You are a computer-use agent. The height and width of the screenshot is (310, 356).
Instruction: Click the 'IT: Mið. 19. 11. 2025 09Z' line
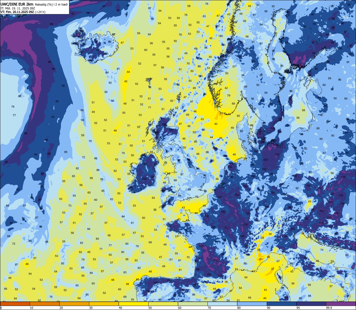(x=18, y=8)
